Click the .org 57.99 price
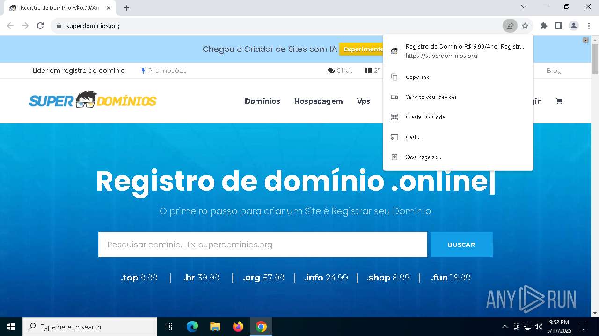Image resolution: width=599 pixels, height=336 pixels. tap(263, 278)
